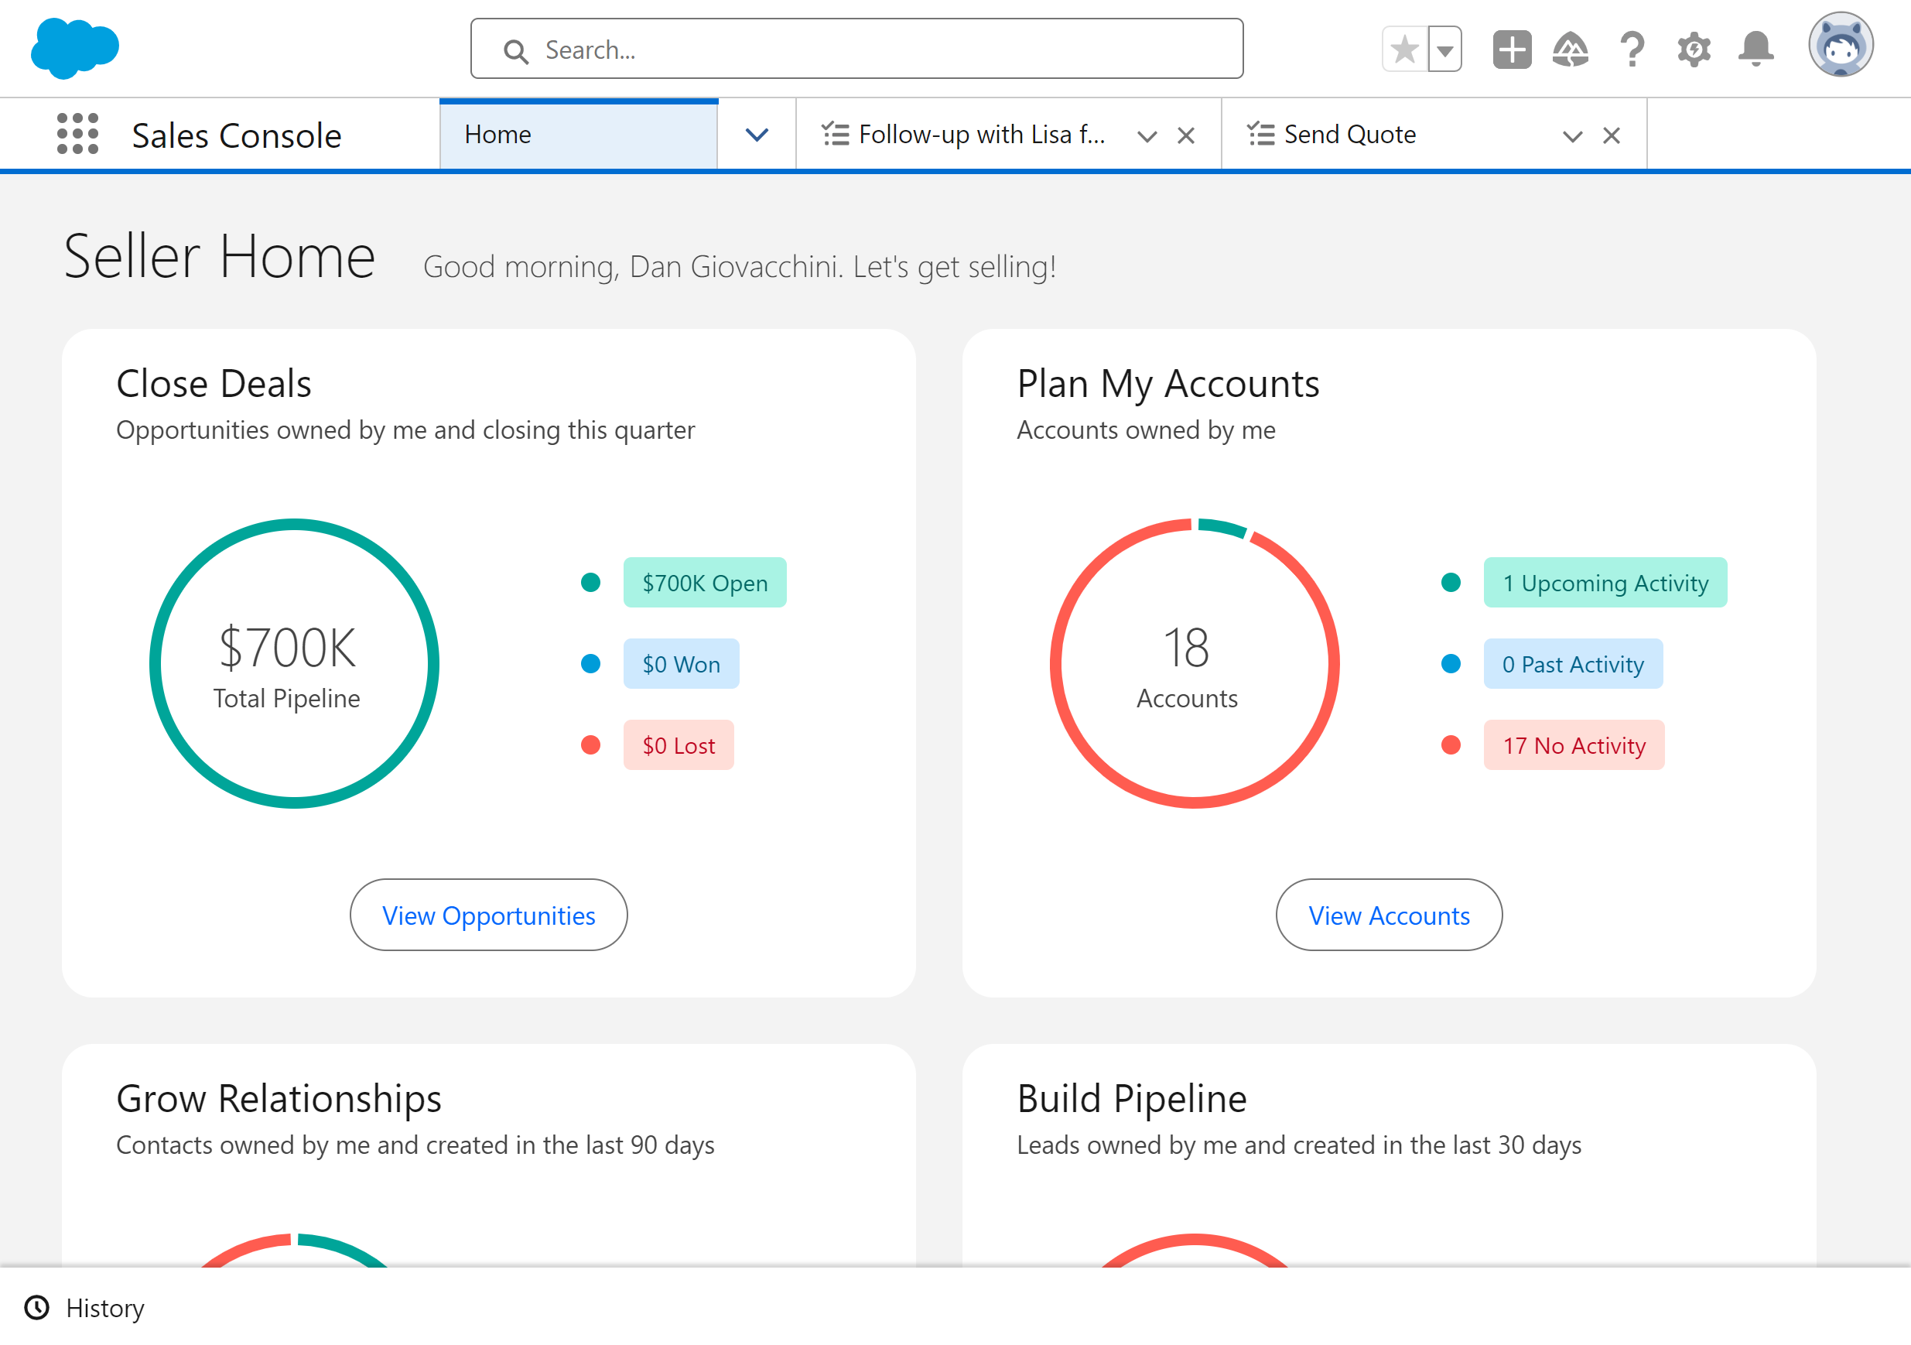The width and height of the screenshot is (1911, 1345).
Task: Click the Build Pipeline card heading
Action: click(1132, 1099)
